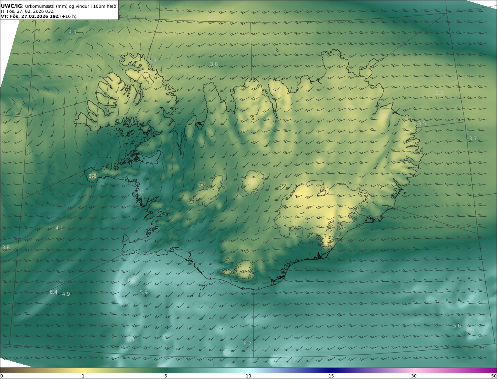Screen dimensions: 497x379
Task: Click the 6.2 value label
Action: pyautogui.click(x=247, y=344)
